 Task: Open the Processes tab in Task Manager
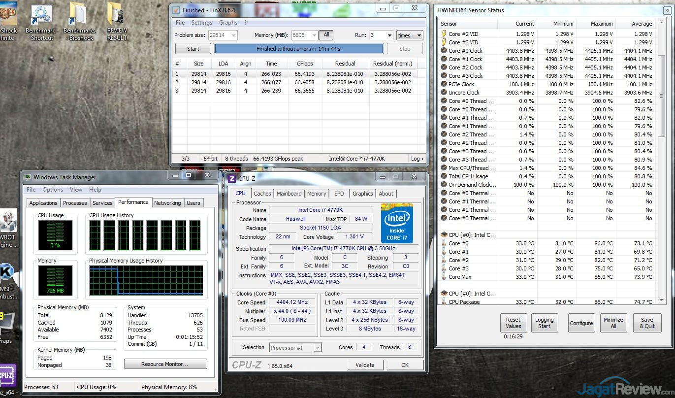point(75,203)
